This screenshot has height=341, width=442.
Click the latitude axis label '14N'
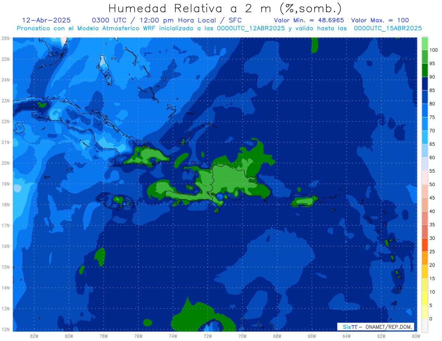pyautogui.click(x=5, y=288)
